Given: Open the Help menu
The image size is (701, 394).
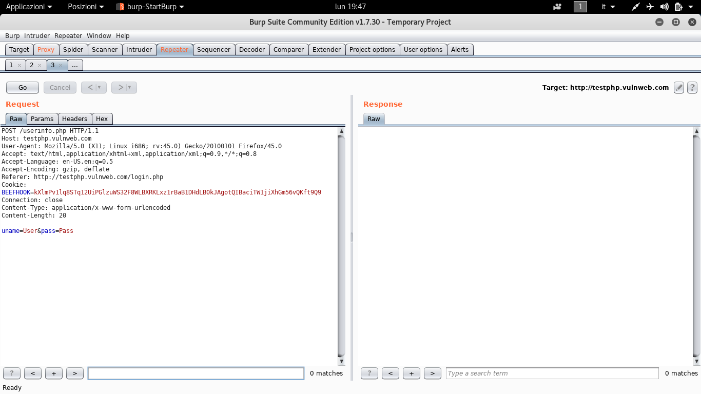Looking at the screenshot, I should pyautogui.click(x=123, y=36).
